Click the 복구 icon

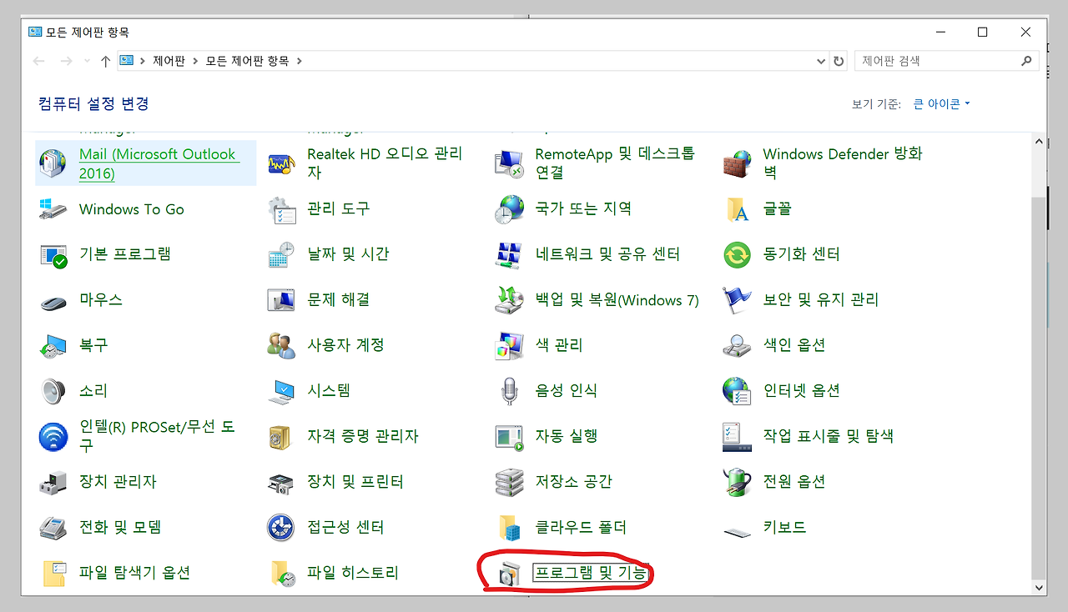pos(53,345)
